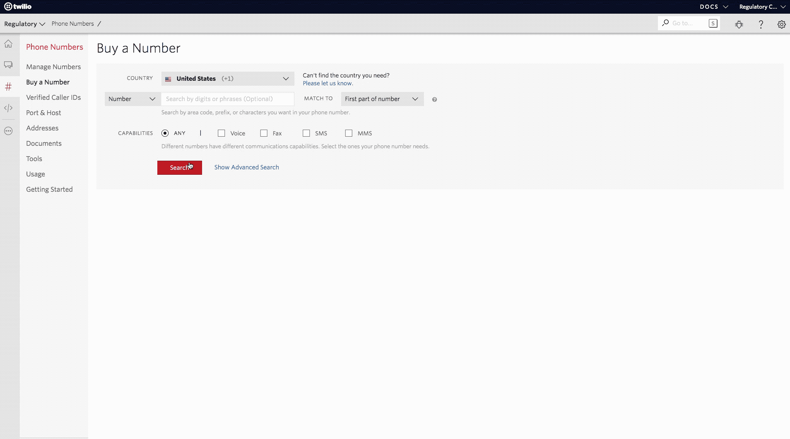
Task: Open the Number search type dropdown
Action: (132, 99)
